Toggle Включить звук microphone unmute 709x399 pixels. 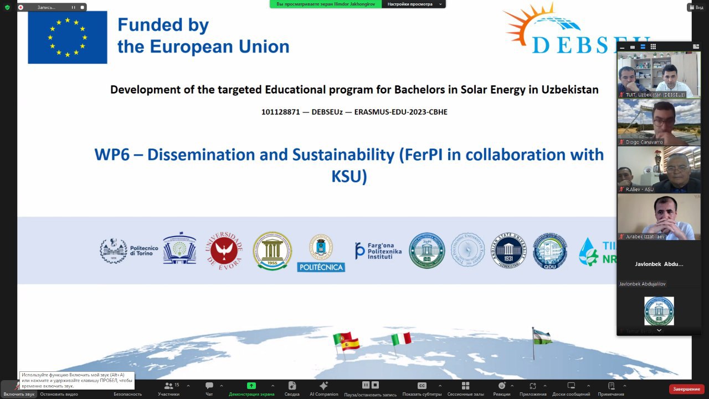pyautogui.click(x=19, y=386)
